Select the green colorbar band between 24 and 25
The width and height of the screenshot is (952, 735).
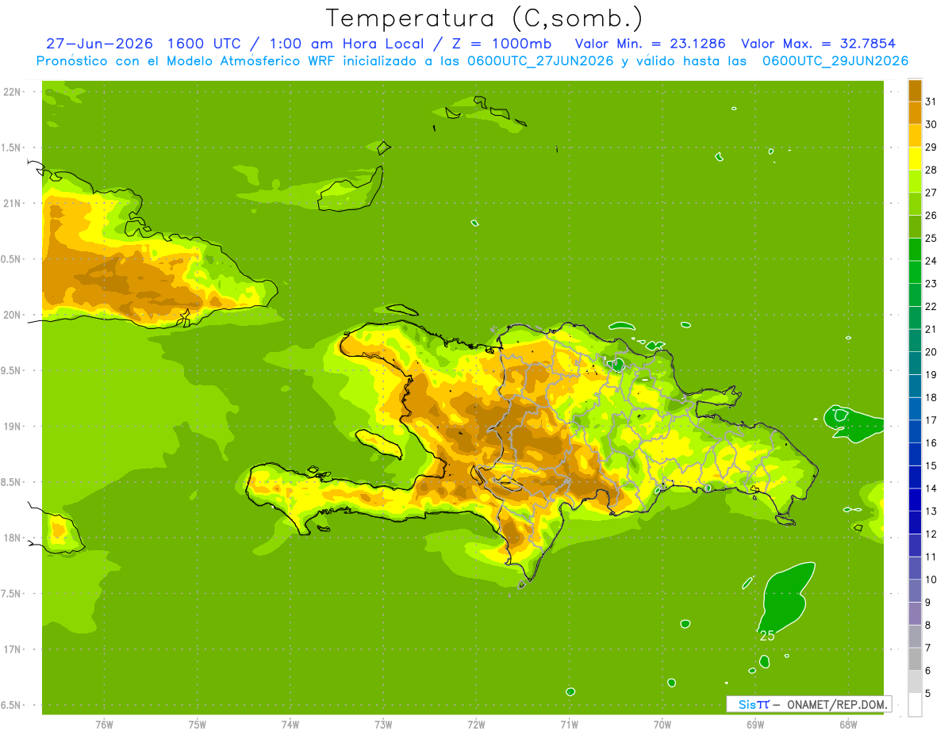(x=915, y=250)
